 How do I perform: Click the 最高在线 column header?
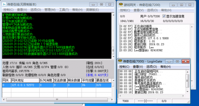coord(103,80)
